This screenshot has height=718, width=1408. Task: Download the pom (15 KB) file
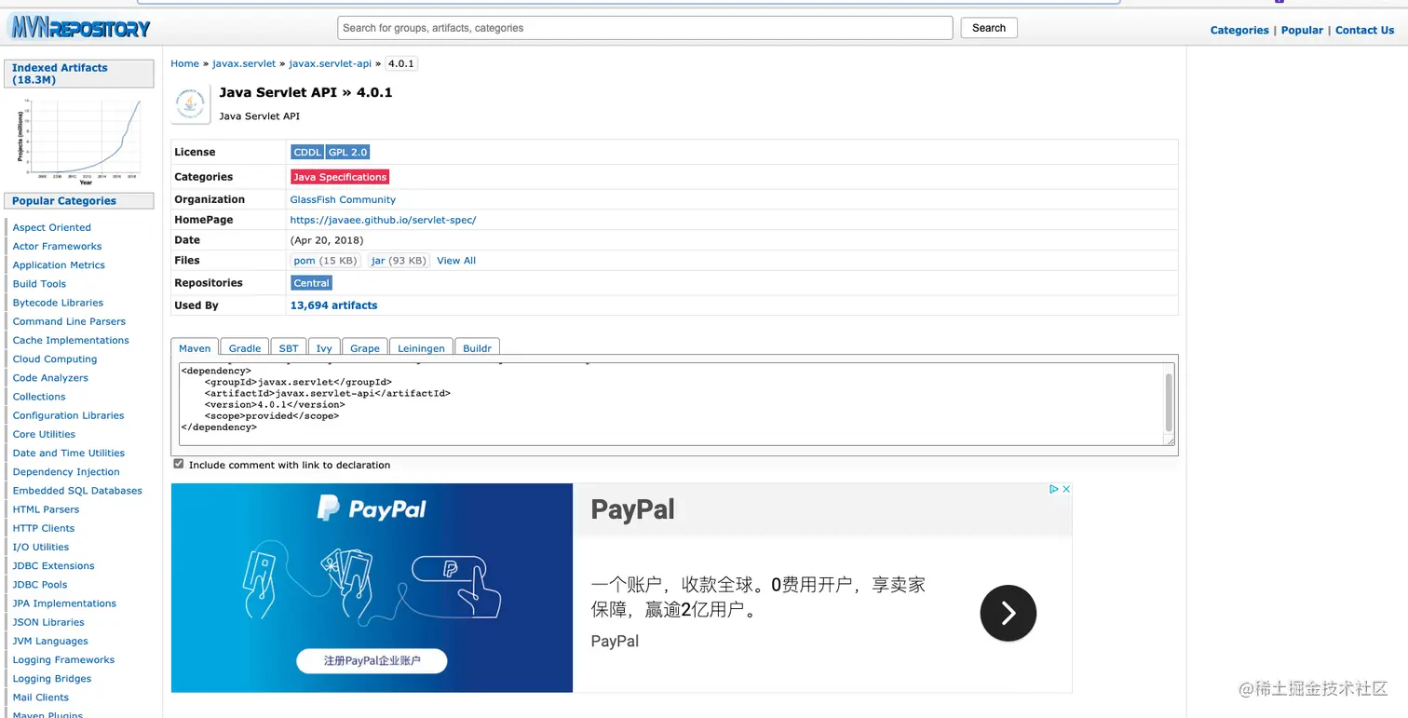point(325,261)
